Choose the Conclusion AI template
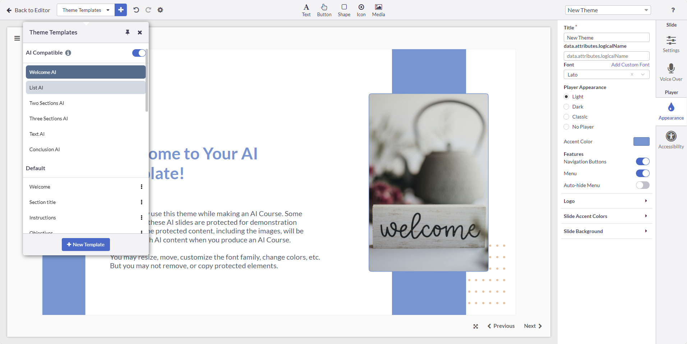This screenshot has height=344, width=687. 45,149
